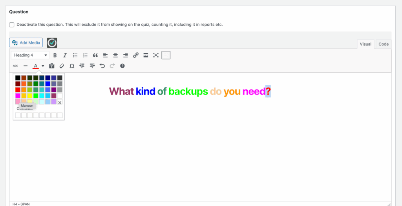Insert Read More tag
402x206 pixels.
click(x=146, y=55)
